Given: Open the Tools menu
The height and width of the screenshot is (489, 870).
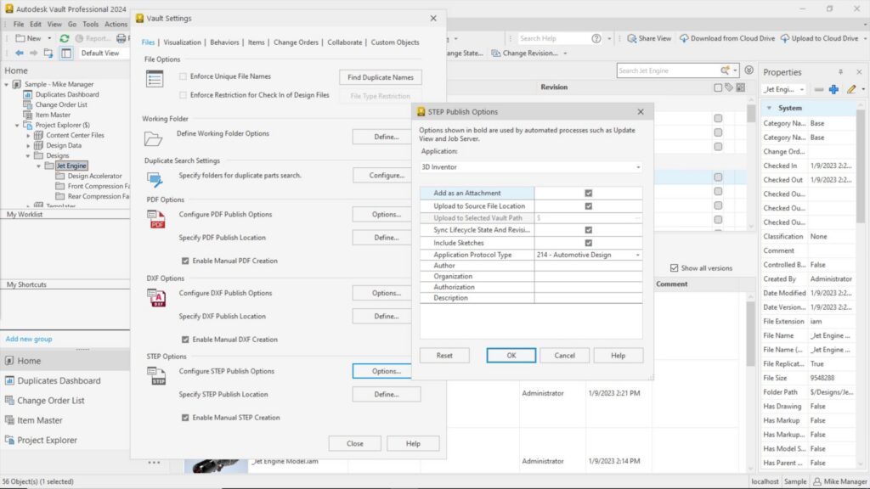Looking at the screenshot, I should tap(90, 24).
